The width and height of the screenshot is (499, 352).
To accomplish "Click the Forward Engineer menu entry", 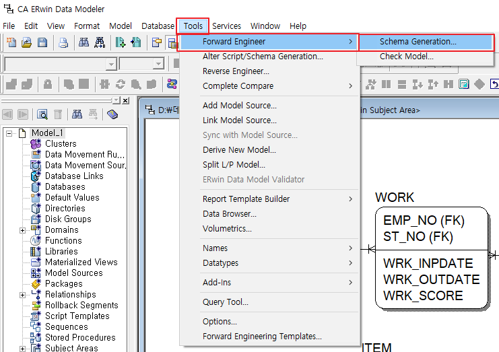I will coord(269,42).
